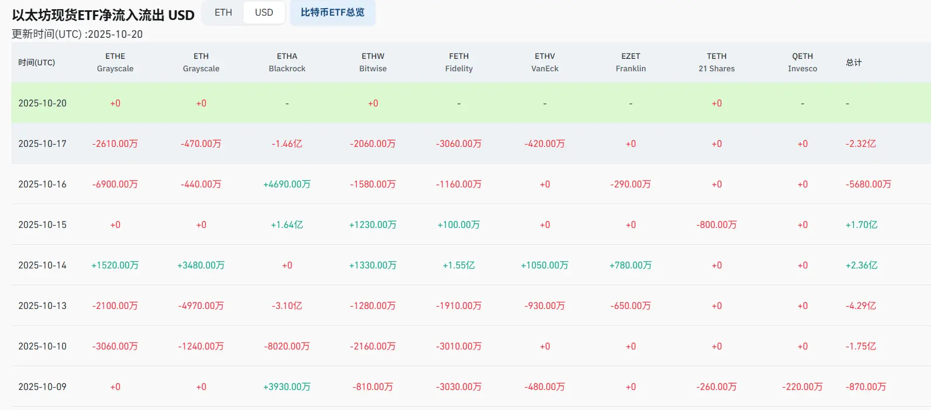Select the QETH Invesco column header
Screen dimensions: 931x410
coord(802,63)
